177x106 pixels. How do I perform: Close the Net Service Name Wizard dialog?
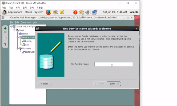tap(136, 29)
